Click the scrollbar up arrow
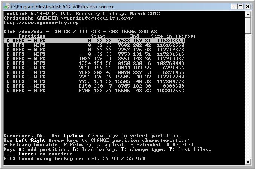 pos(248,14)
